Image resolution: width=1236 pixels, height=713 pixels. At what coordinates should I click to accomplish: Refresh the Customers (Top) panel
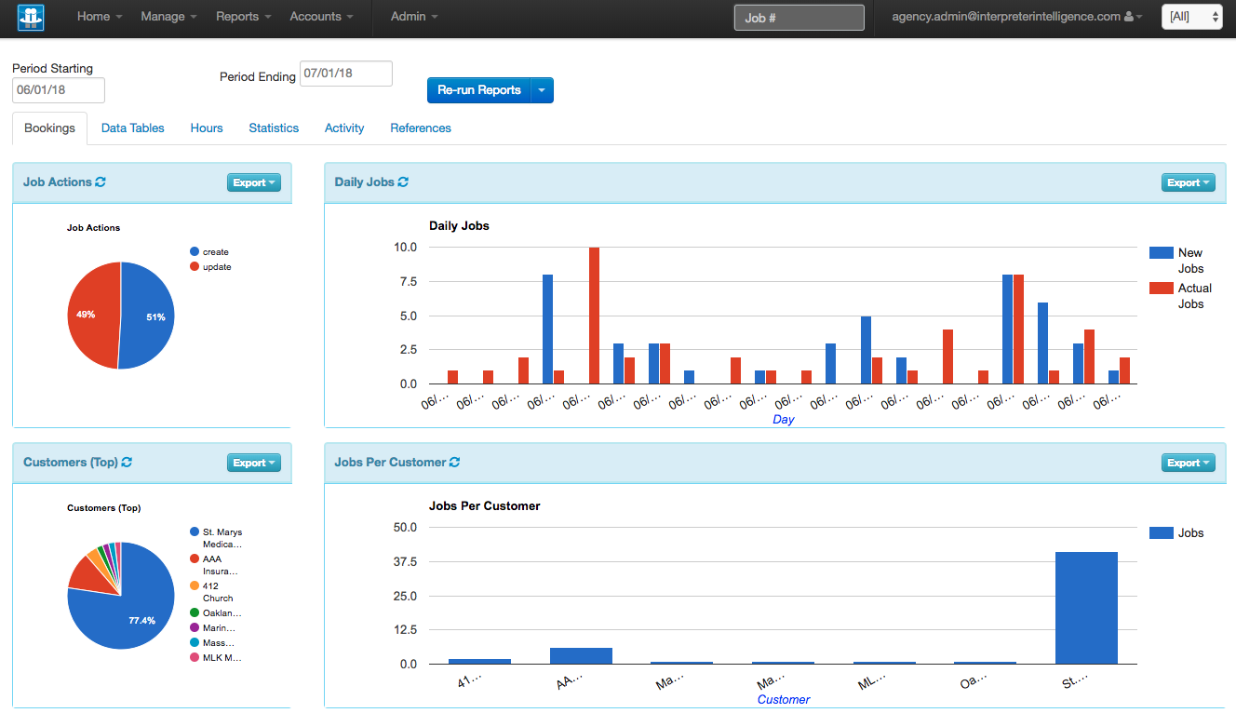point(127,463)
